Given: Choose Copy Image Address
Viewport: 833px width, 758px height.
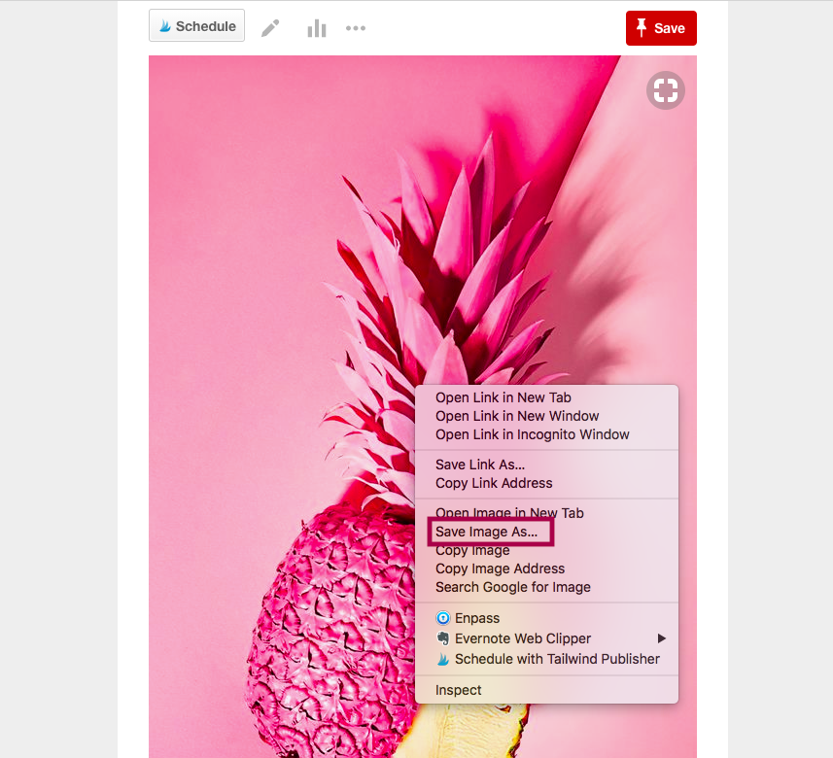Looking at the screenshot, I should click(x=546, y=568).
